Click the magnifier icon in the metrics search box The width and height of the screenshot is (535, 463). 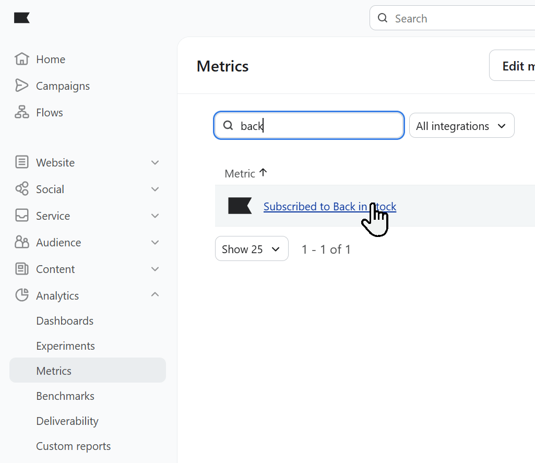click(x=228, y=126)
